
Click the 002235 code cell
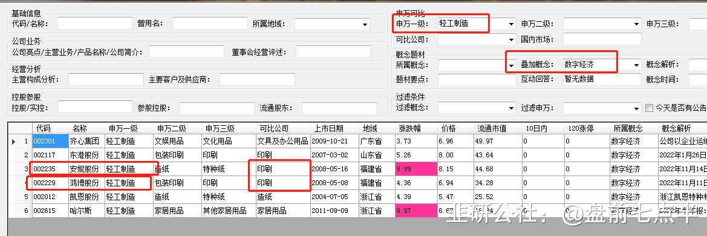click(x=51, y=169)
